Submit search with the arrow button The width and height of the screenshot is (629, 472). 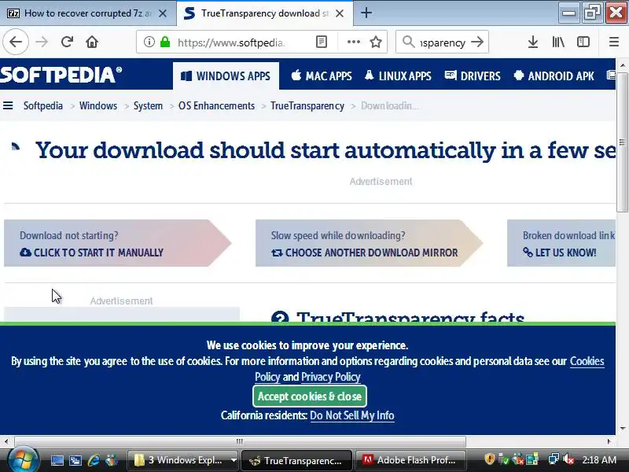pyautogui.click(x=477, y=42)
